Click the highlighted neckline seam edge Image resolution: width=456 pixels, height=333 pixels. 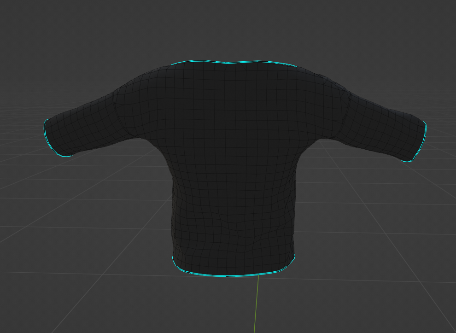pyautogui.click(x=230, y=62)
